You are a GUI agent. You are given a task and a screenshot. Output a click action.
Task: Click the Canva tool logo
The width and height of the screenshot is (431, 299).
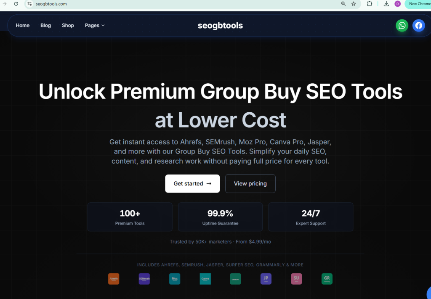pyautogui.click(x=205, y=279)
